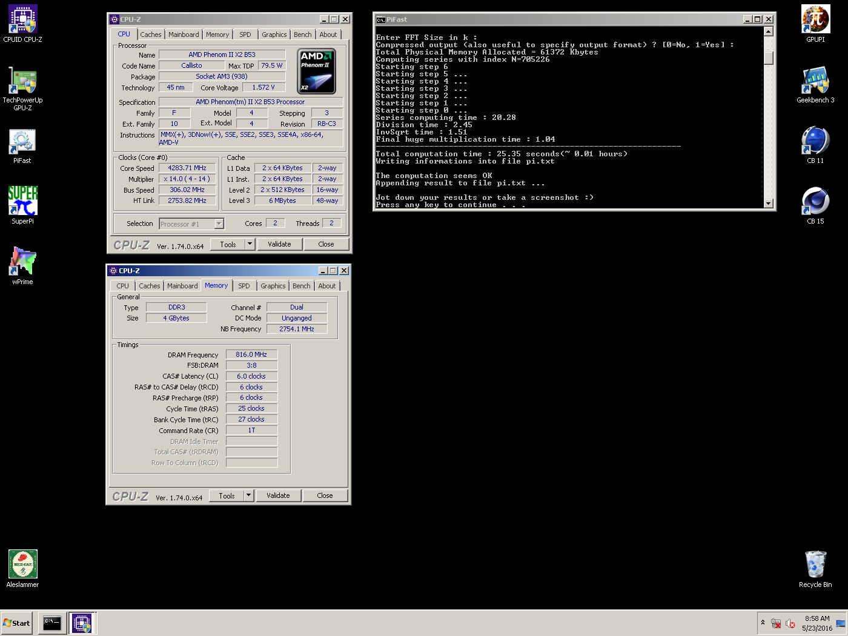Open the CPUID CPU-Z desktop shortcut
The width and height of the screenshot is (848, 636).
[23, 24]
